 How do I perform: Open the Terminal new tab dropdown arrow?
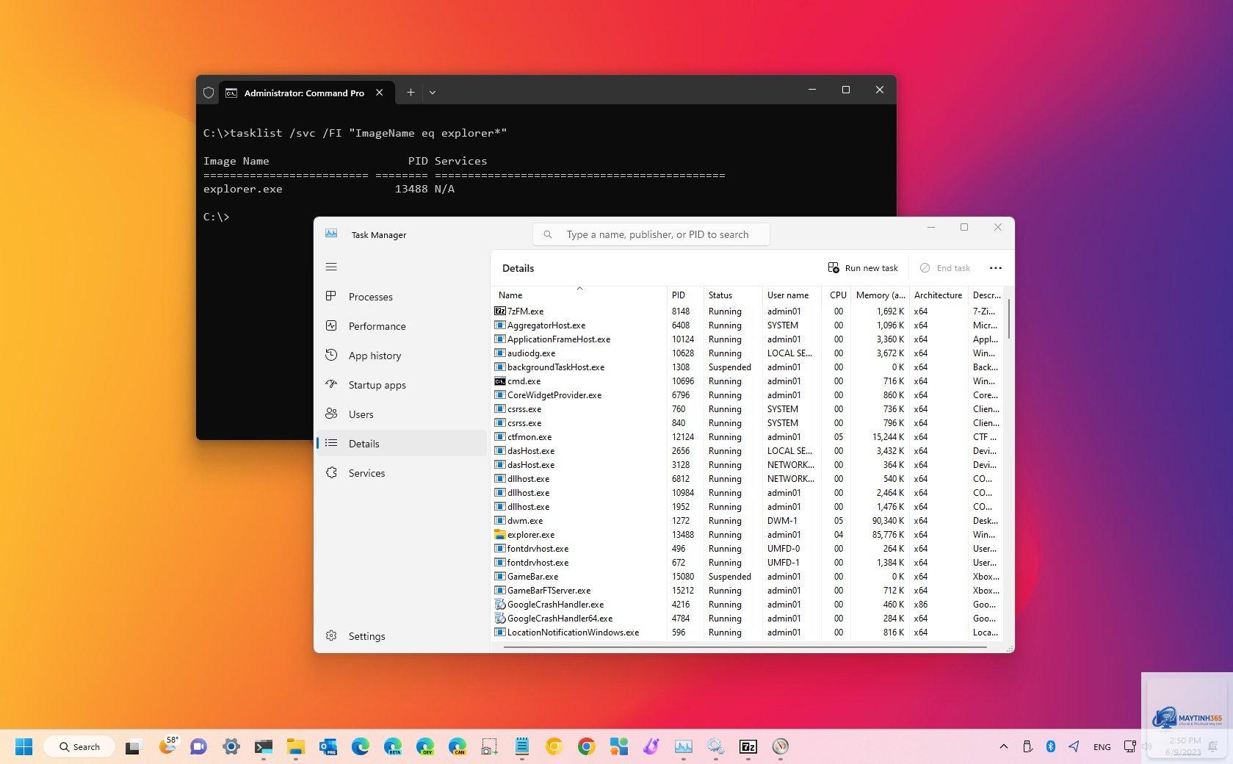(433, 93)
